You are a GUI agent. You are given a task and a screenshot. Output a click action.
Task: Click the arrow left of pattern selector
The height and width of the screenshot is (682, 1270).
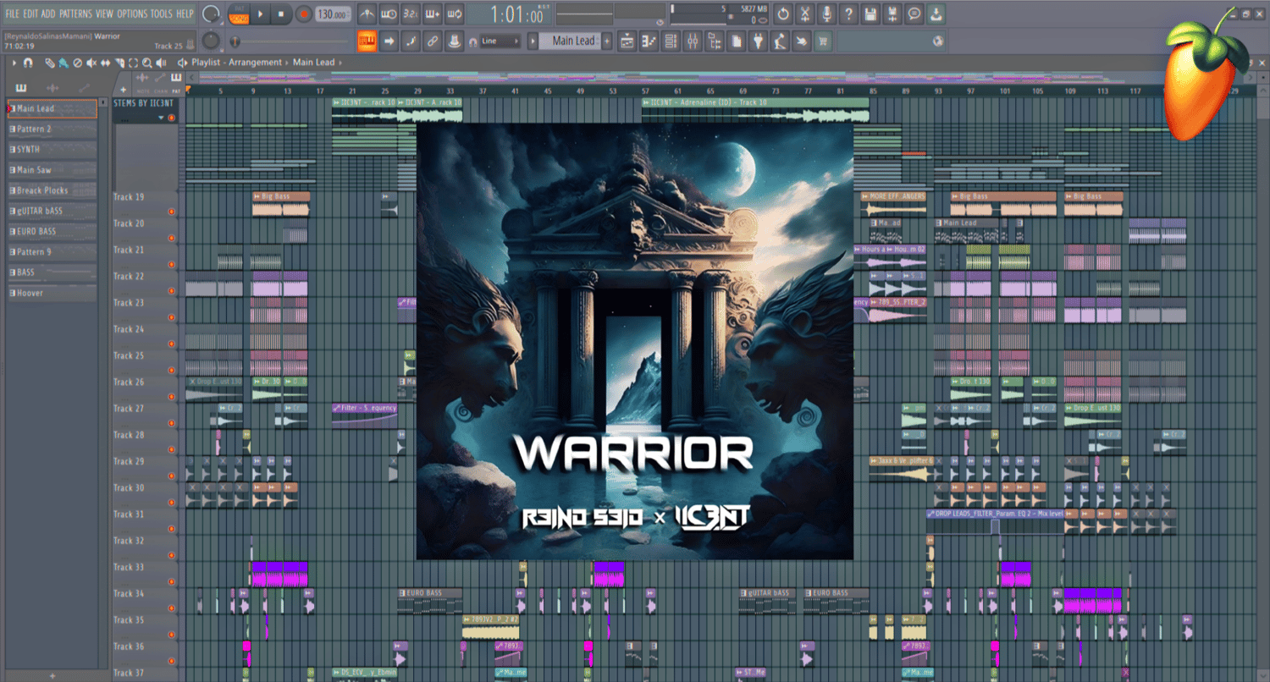[533, 41]
